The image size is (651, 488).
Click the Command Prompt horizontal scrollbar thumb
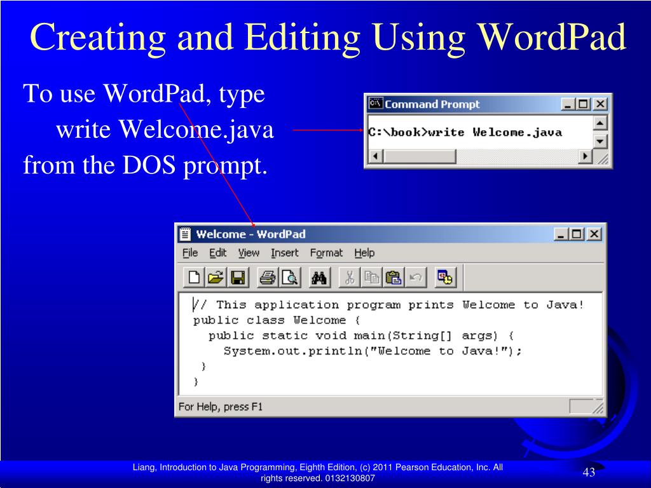pyautogui.click(x=420, y=156)
